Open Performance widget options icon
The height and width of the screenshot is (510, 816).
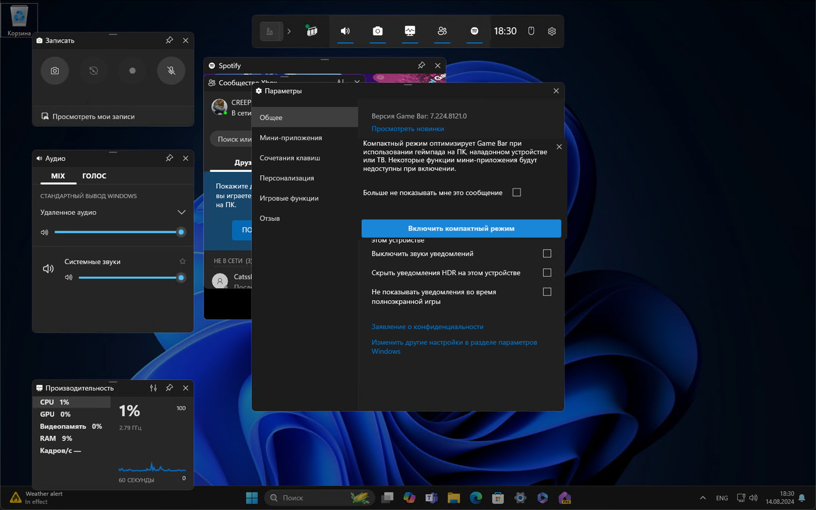coord(153,388)
